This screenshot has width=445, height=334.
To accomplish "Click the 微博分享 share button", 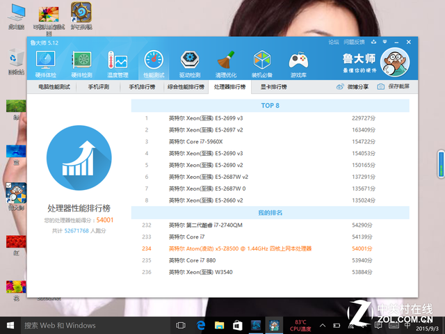I will [x=353, y=86].
